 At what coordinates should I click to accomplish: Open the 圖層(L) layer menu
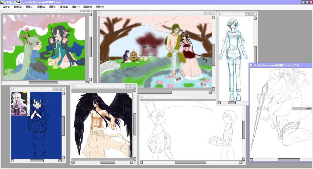[x=41, y=7]
